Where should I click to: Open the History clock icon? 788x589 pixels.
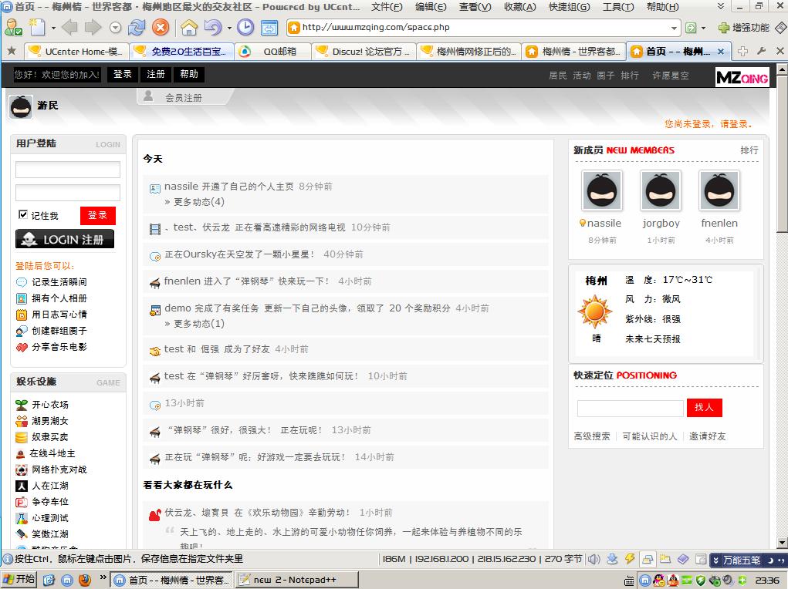coord(245,27)
